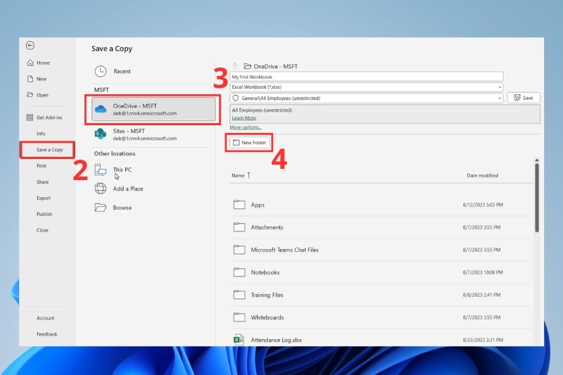The image size is (563, 375).
Task: Click the Whiteboards folder icon
Action: coord(239,317)
